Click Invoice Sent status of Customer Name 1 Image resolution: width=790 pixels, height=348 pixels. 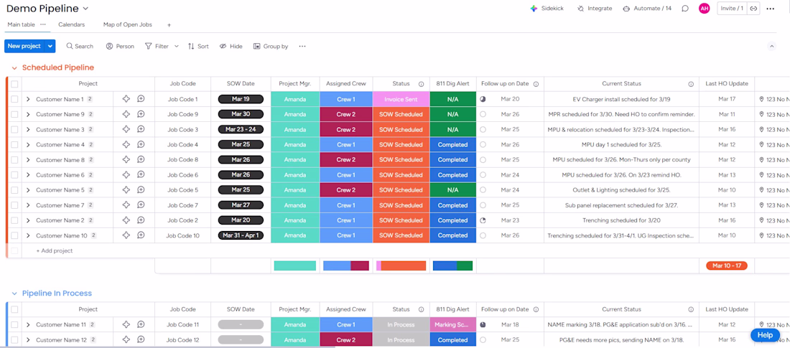click(x=401, y=99)
